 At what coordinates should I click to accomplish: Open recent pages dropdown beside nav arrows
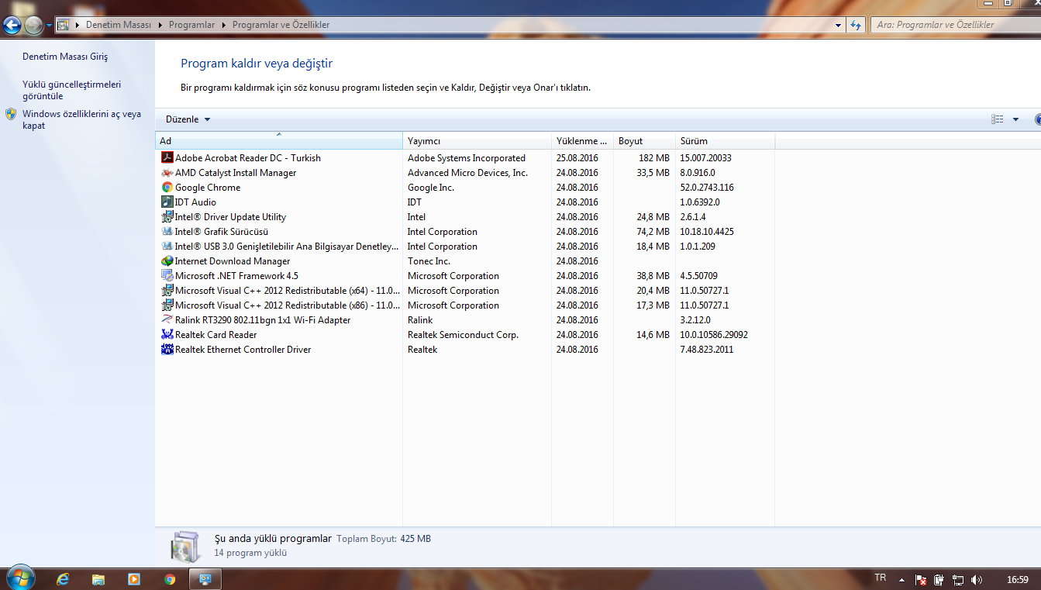click(x=50, y=26)
